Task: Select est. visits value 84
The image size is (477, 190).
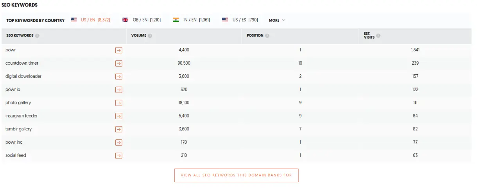Action: pos(415,116)
